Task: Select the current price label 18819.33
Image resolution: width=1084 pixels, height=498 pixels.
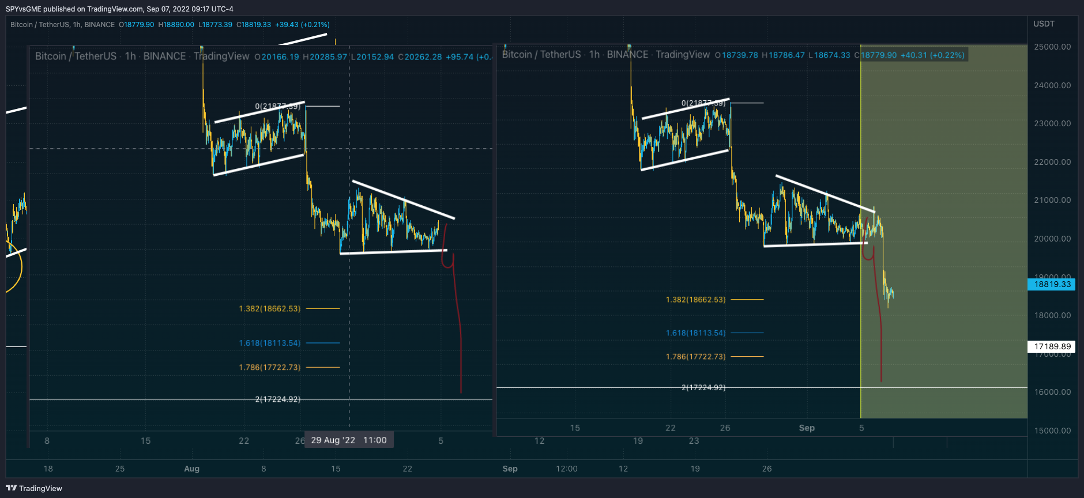Action: 1052,284
